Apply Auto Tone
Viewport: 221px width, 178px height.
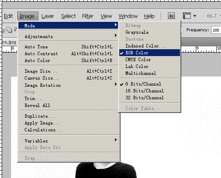pos(68,47)
